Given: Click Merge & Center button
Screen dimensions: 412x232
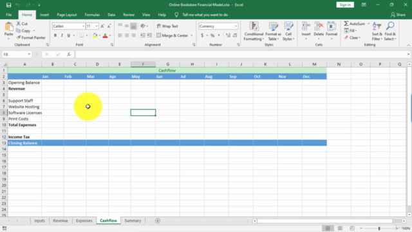Looking at the screenshot, I should click(173, 35).
